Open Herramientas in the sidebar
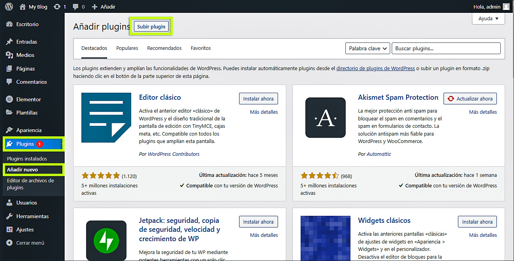 32,216
